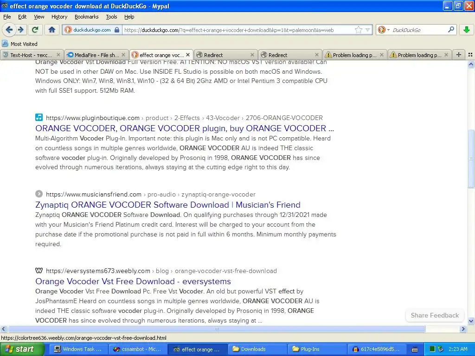Click the horizontal scrollbar right arrow
Image resolution: width=475 pixels, height=356 pixels.
point(463,329)
